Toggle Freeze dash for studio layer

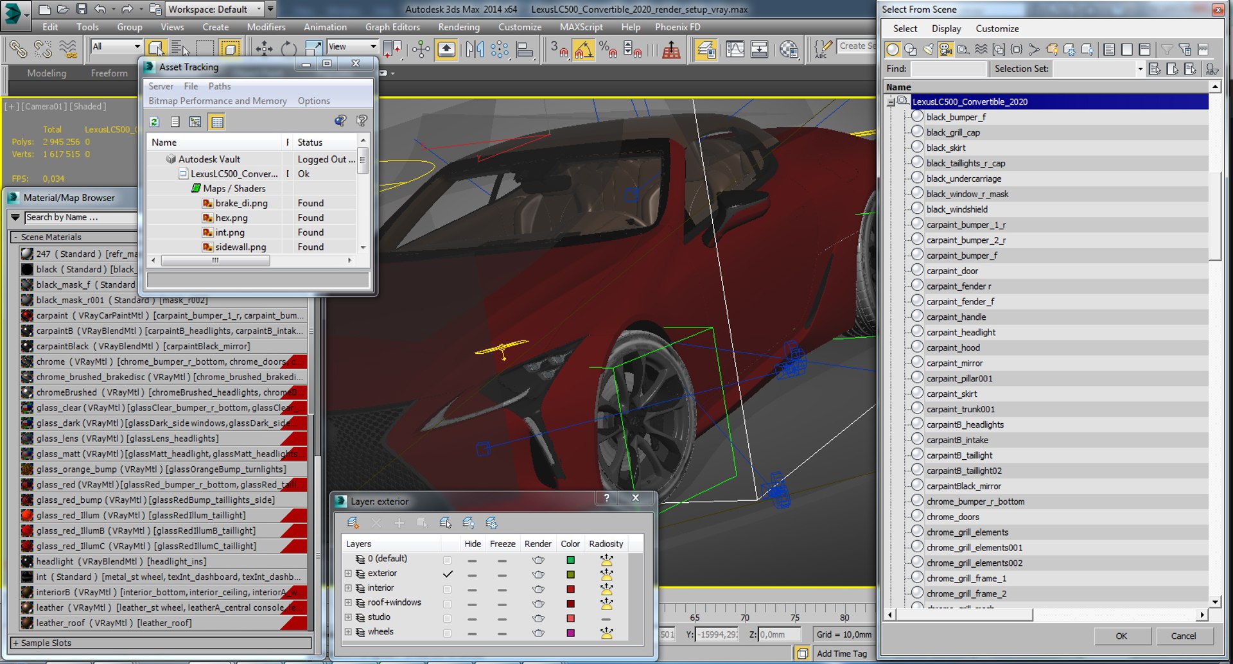click(502, 618)
